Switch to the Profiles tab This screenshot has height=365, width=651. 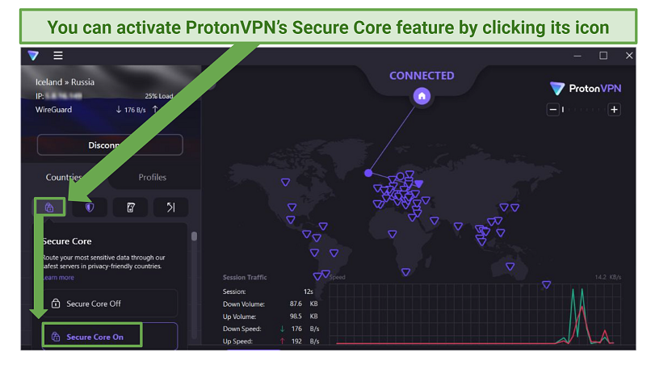[153, 178]
